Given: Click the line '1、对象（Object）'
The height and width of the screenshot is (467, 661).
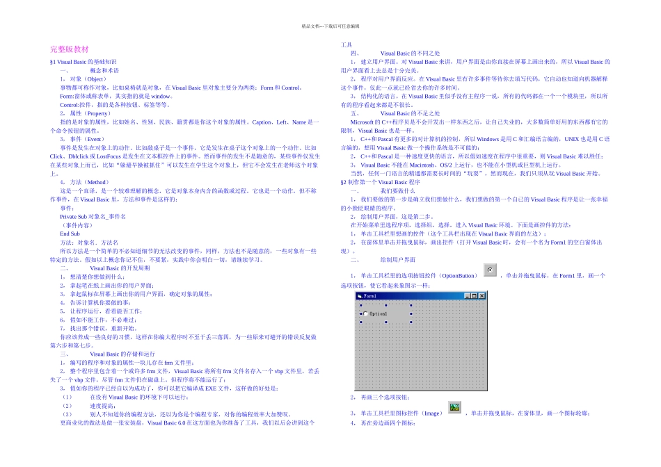Looking at the screenshot, I should [83, 79].
